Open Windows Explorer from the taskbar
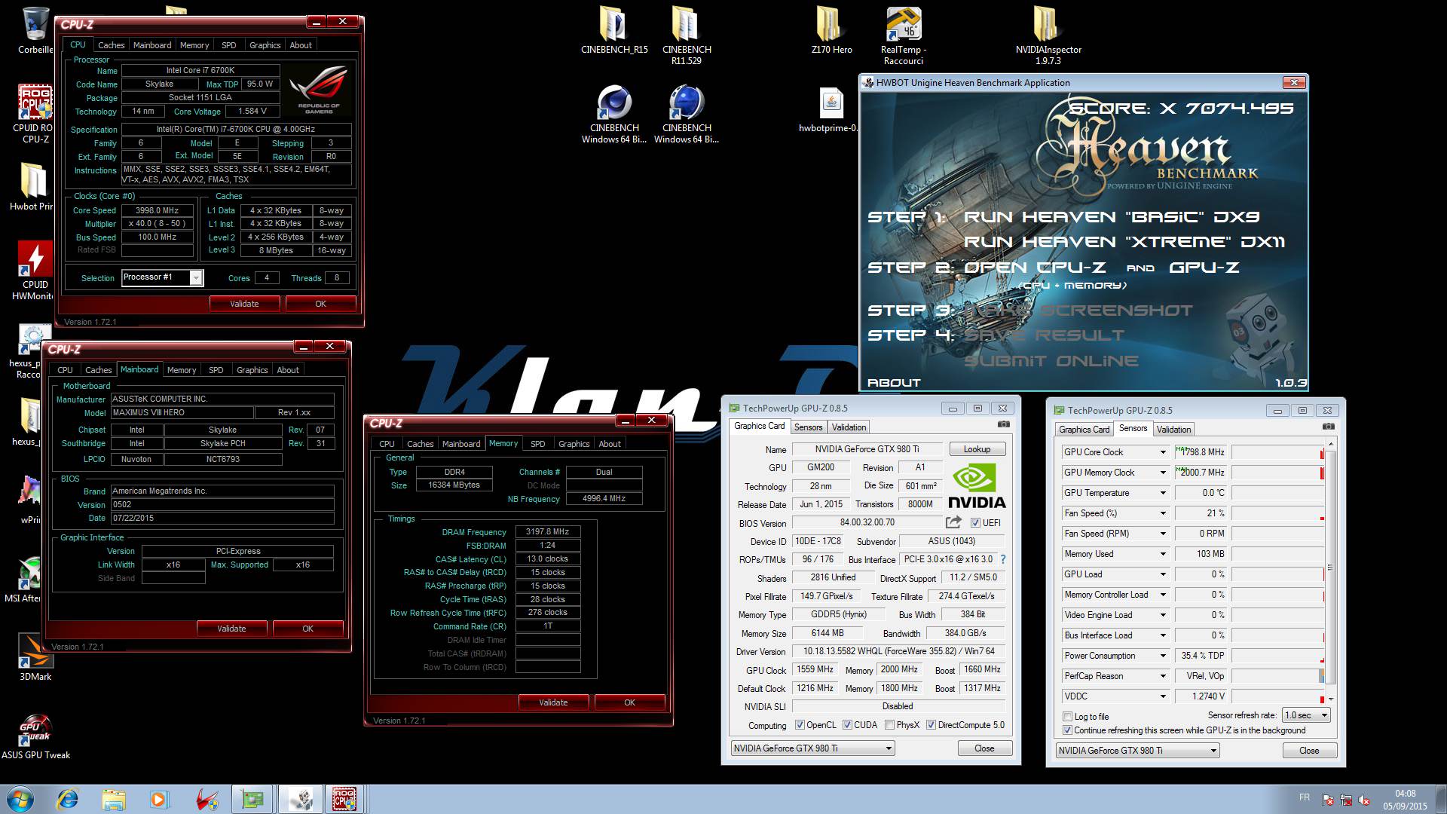The image size is (1447, 814). (113, 799)
